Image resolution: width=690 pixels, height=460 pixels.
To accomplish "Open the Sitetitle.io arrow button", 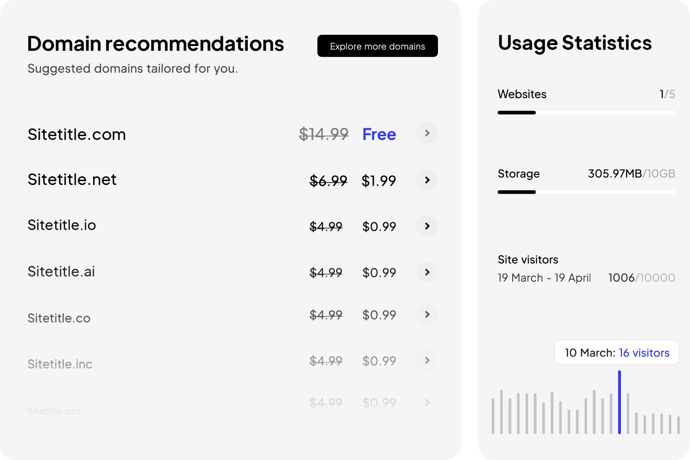I will click(x=427, y=226).
